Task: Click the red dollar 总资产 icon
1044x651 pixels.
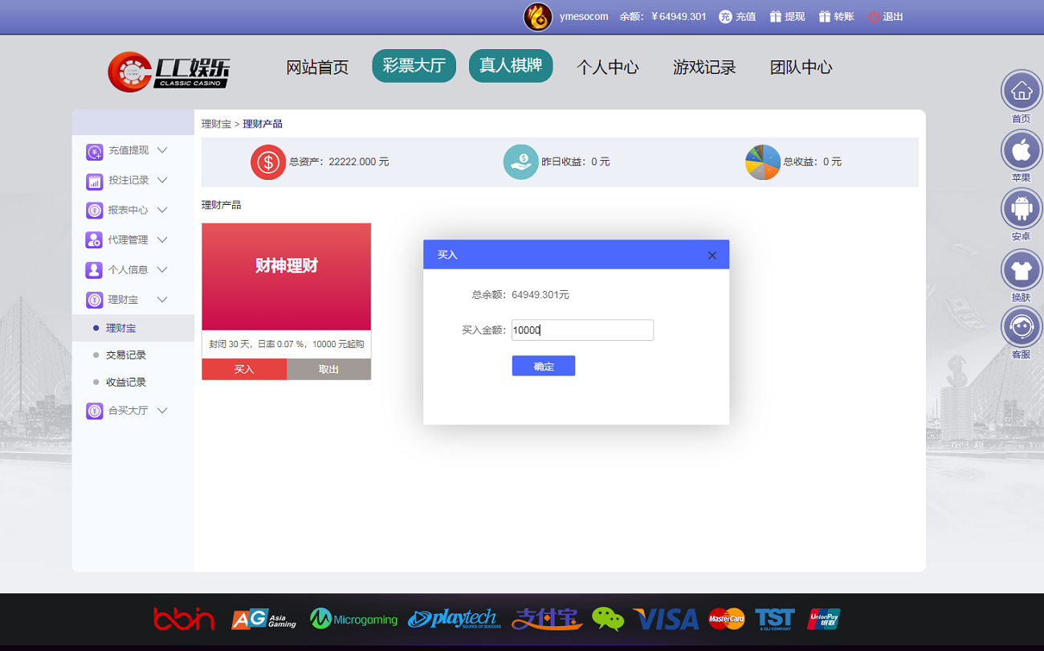Action: 268,162
